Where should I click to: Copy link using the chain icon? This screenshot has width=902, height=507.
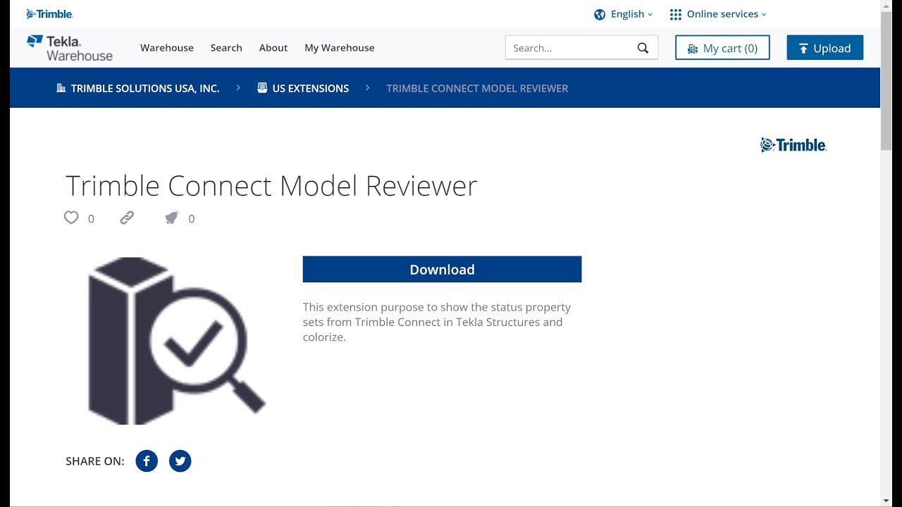coord(127,218)
